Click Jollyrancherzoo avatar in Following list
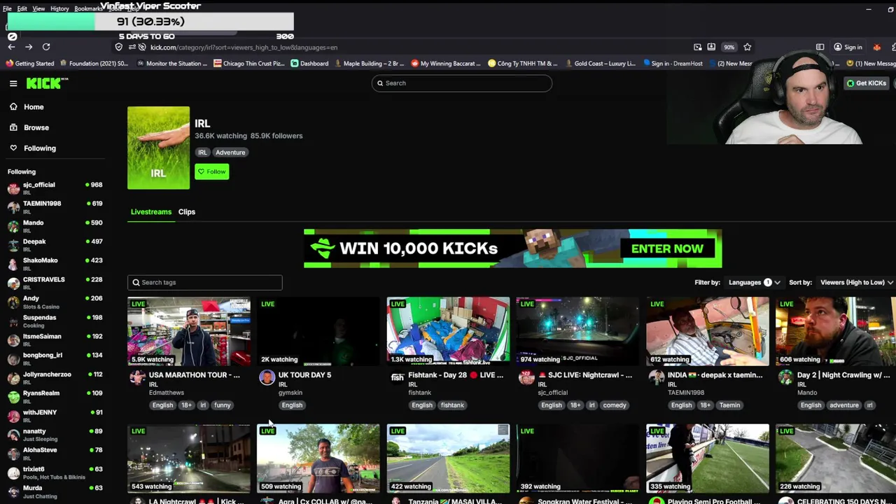 (13, 378)
